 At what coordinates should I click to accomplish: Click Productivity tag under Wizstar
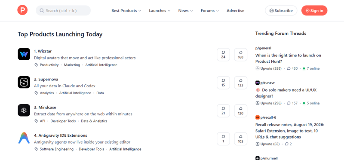(x=49, y=65)
